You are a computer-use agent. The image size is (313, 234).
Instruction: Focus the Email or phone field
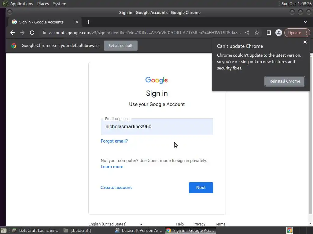[x=157, y=127]
